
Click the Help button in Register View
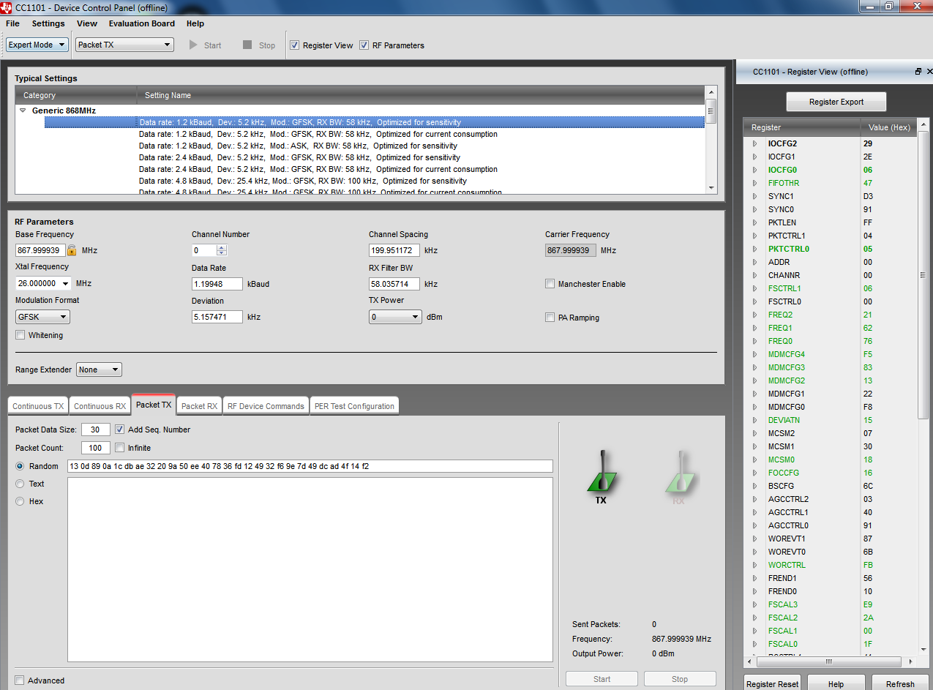(836, 684)
